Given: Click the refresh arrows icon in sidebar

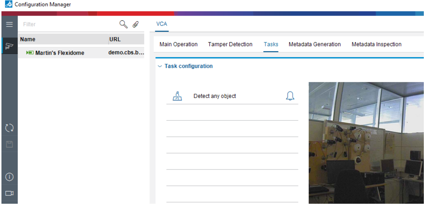Looking at the screenshot, I should [9, 128].
